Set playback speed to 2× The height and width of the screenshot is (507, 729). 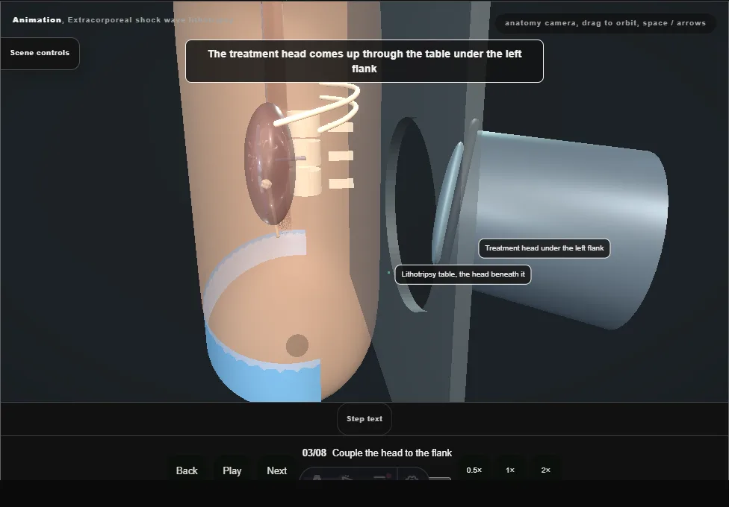pyautogui.click(x=546, y=470)
